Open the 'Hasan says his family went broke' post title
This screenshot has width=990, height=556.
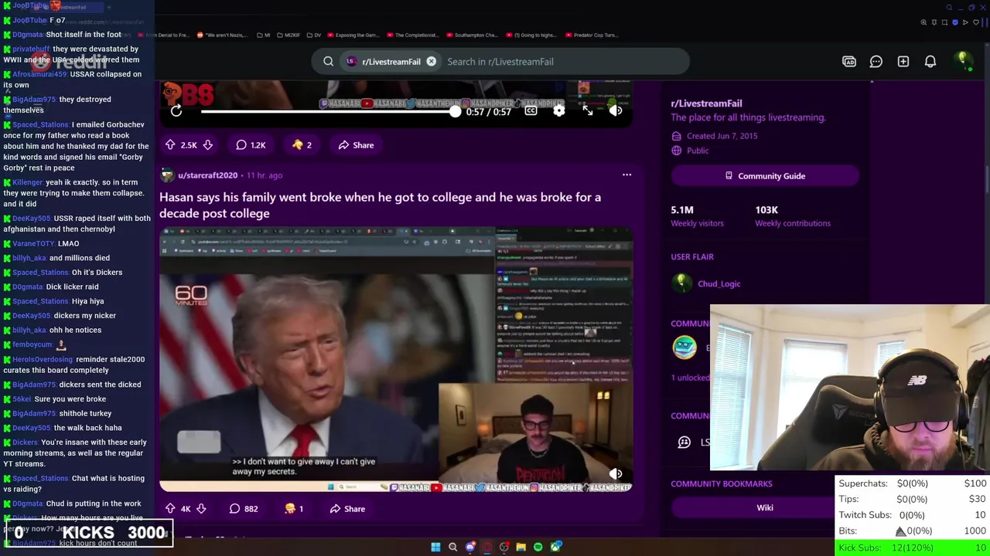[x=380, y=205]
